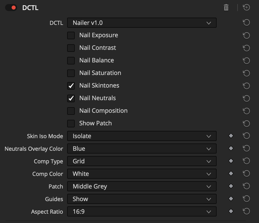259x223 pixels.
Task: Toggle keyframe diamond for Comp Type
Action: click(x=231, y=161)
